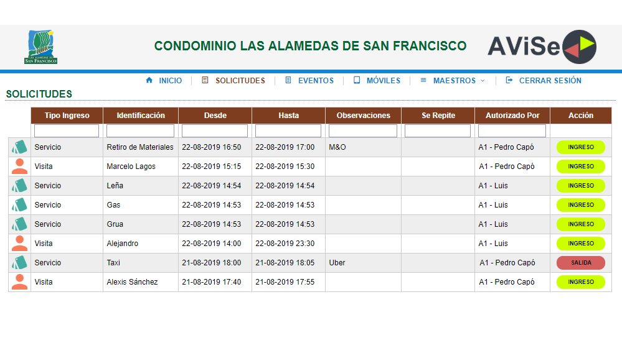Open the Eventos menu item
Image resolution: width=622 pixels, height=343 pixels.
click(309, 81)
